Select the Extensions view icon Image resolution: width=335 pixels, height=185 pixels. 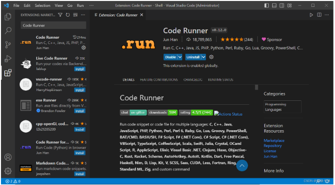pyautogui.click(x=8, y=73)
